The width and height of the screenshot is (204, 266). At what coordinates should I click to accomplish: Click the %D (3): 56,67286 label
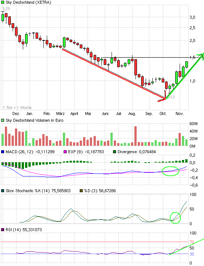click(x=100, y=191)
